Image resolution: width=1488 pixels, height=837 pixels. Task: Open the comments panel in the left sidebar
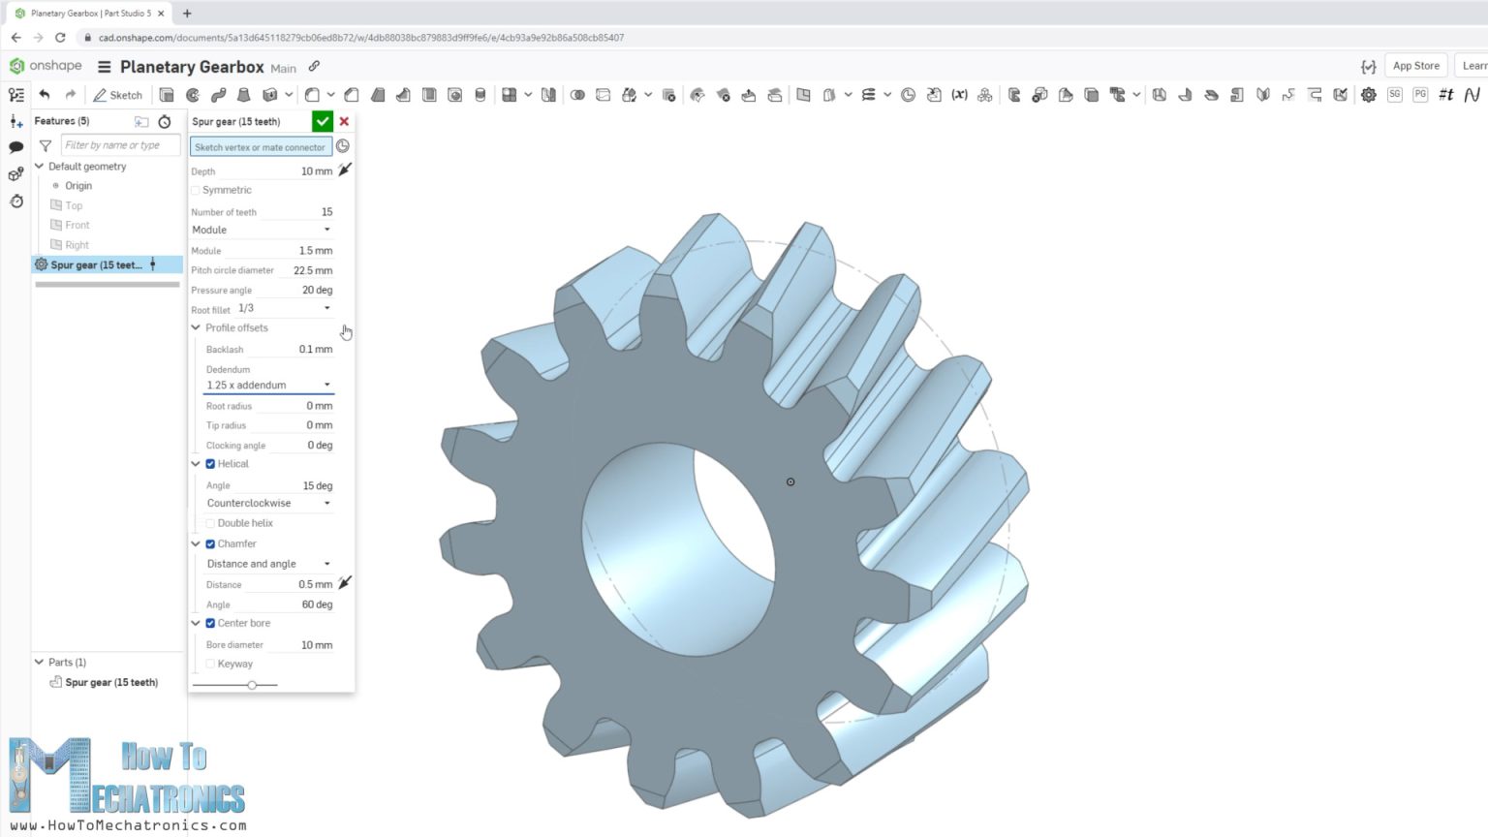coord(15,146)
